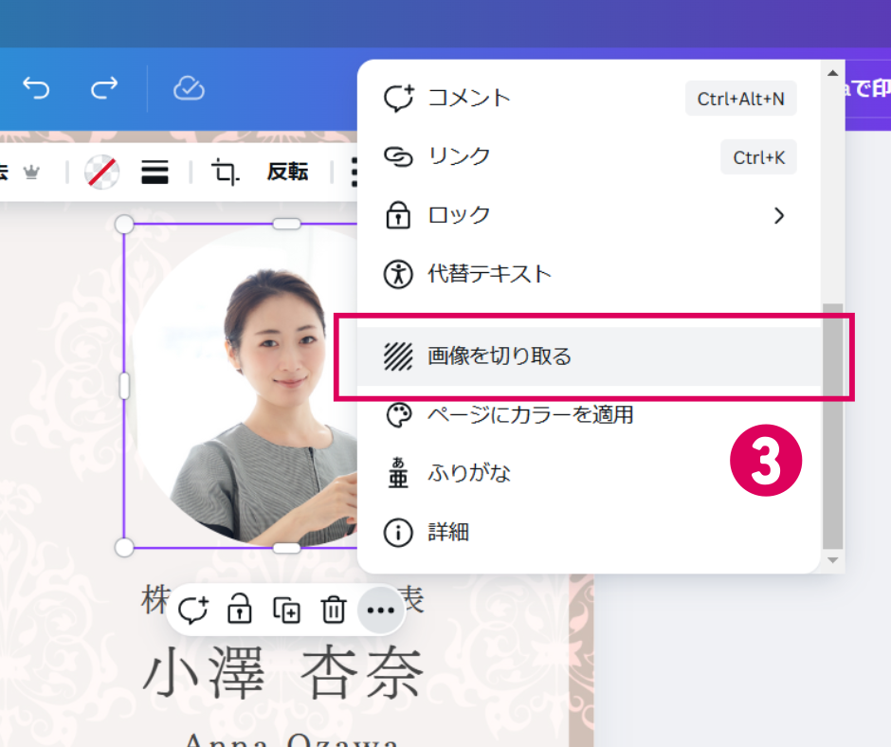Click the floating toolbar comment icon
891x747 pixels.
192,610
